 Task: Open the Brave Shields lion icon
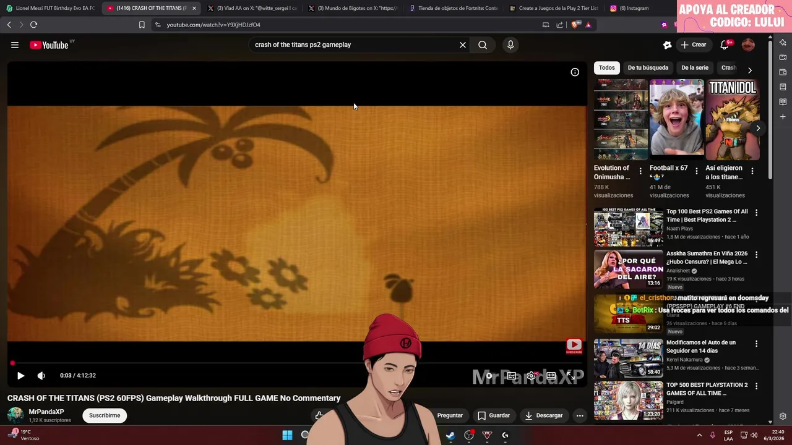575,25
